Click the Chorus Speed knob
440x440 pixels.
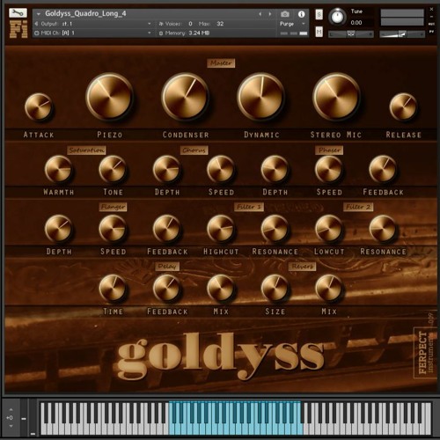click(x=221, y=169)
